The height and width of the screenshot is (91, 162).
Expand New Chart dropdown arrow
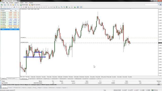point(3,5)
